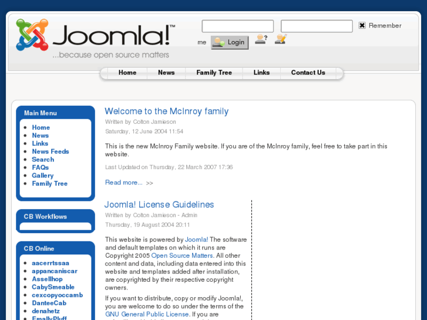
Task: Open online user aacerrtssaa's profile
Action: [x=51, y=263]
